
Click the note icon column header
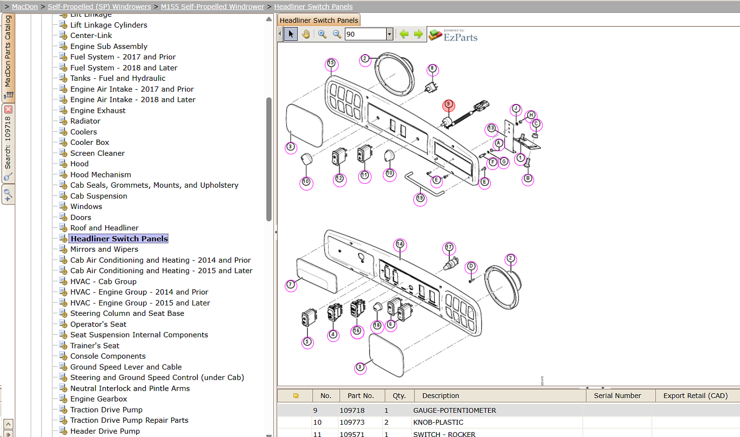click(x=296, y=396)
